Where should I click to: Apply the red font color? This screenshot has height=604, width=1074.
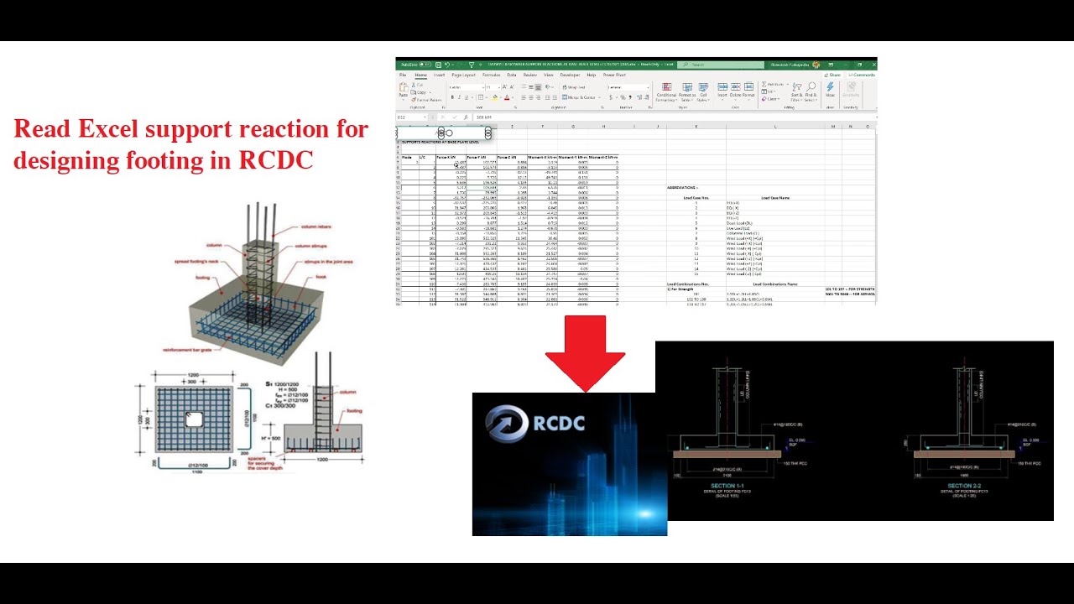coord(507,97)
